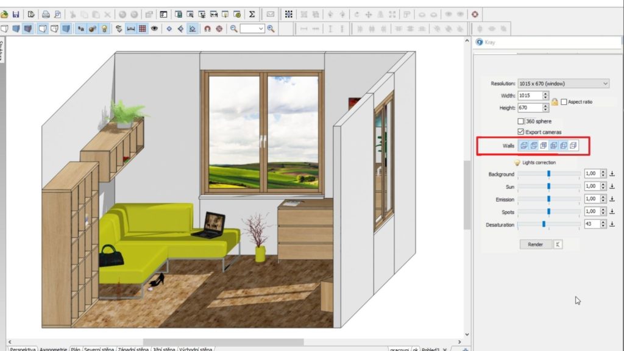Click the red magnet snap icon

click(x=207, y=28)
